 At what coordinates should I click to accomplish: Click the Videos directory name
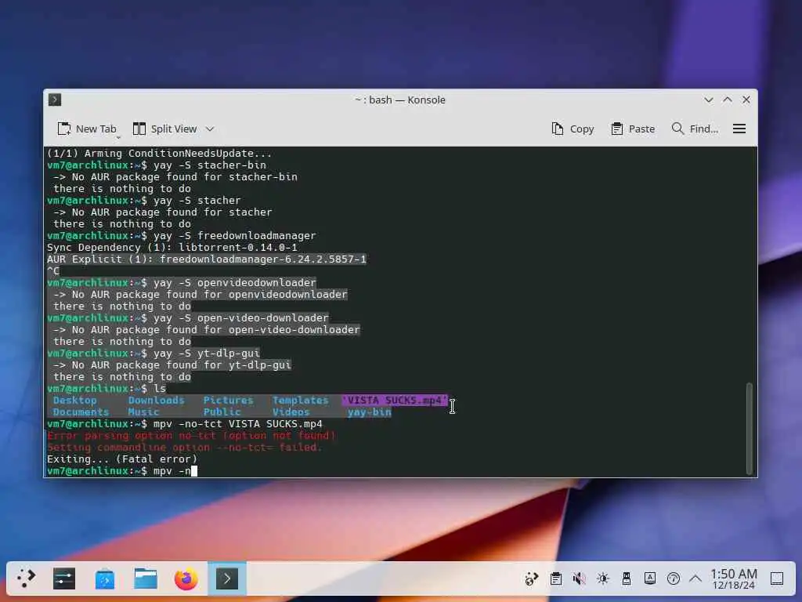pyautogui.click(x=291, y=412)
